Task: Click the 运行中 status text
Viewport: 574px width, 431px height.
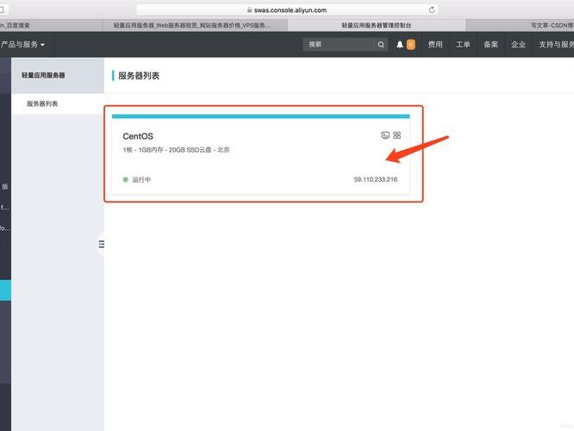Action: point(141,179)
